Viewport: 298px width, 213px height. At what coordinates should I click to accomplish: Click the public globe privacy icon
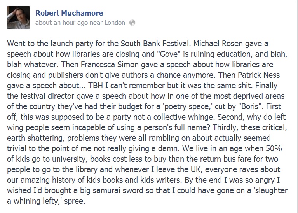pyautogui.click(x=132, y=23)
